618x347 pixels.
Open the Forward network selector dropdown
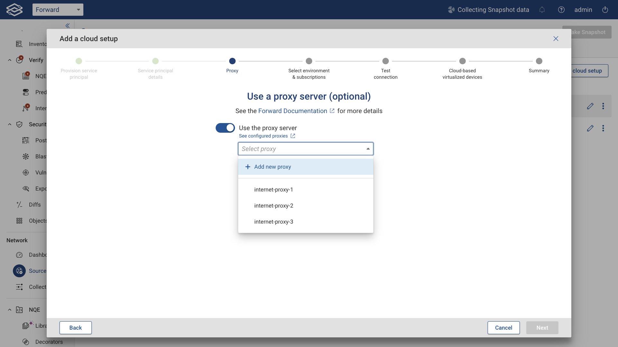pos(58,10)
